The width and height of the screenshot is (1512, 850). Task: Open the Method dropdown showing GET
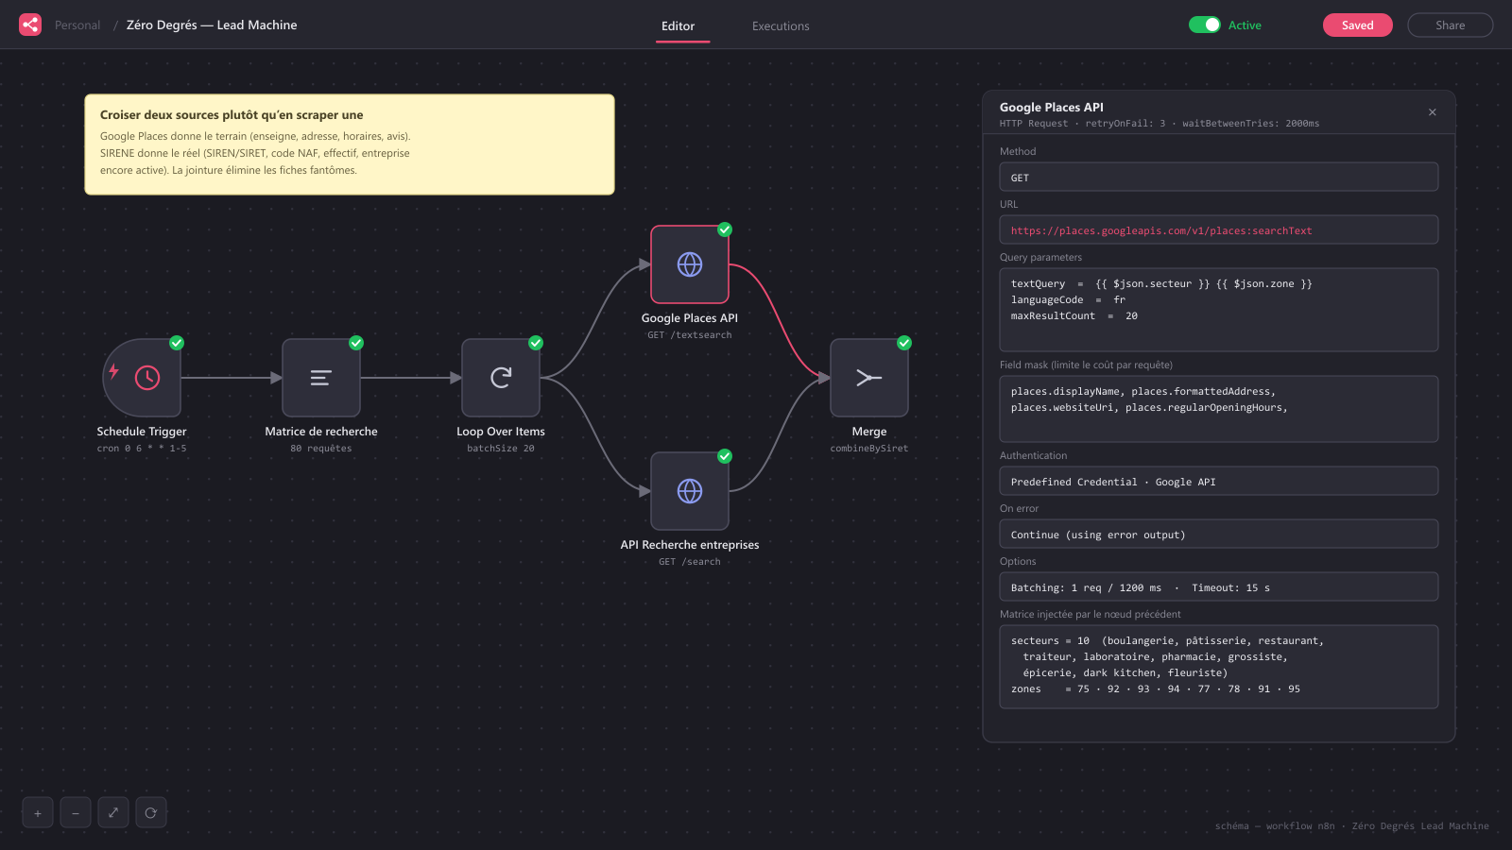1219,177
